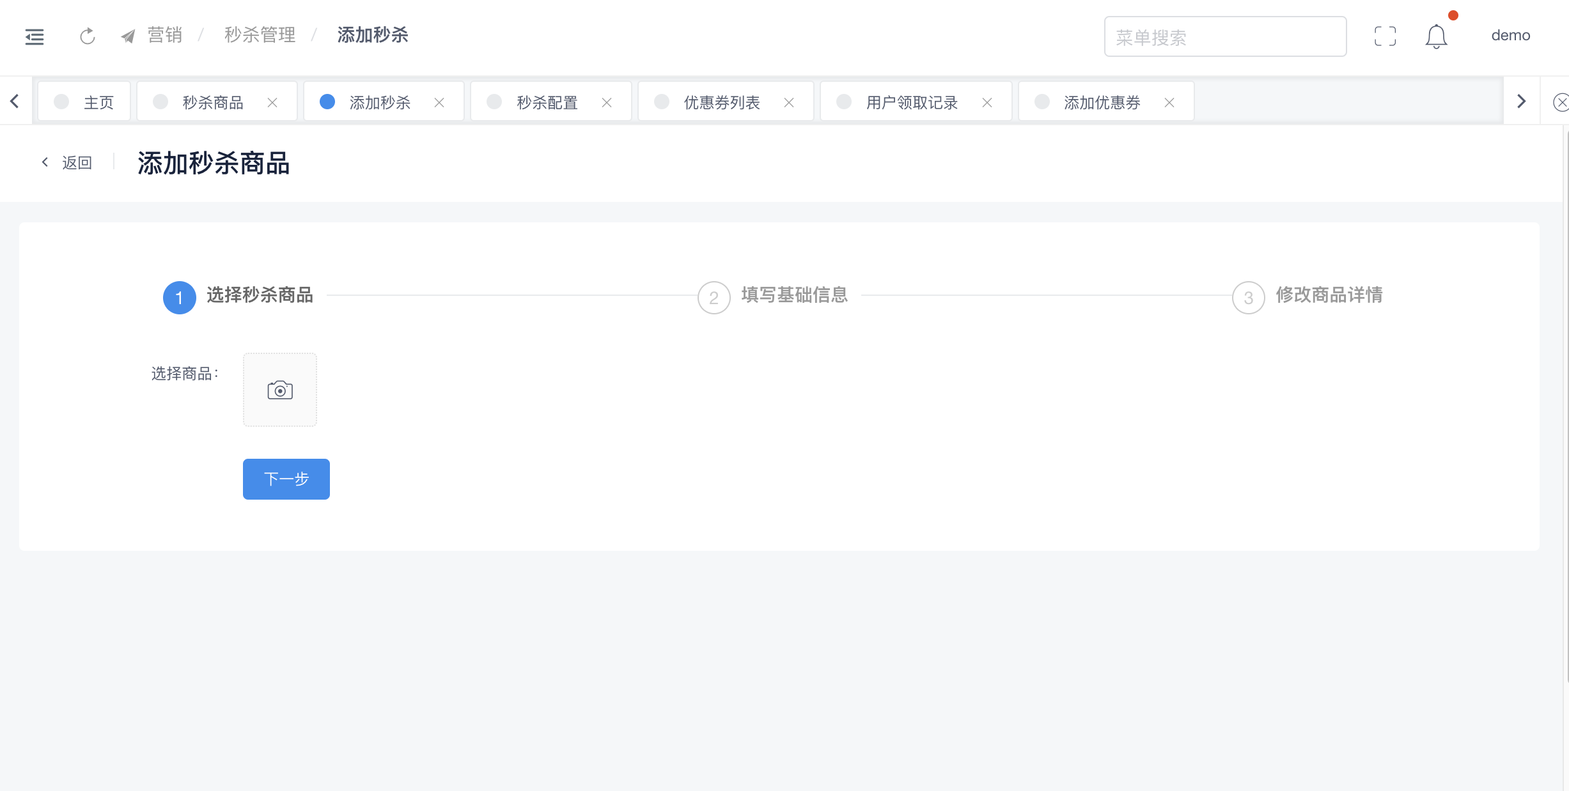Close the 添加优惠券 tab
Image resolution: width=1569 pixels, height=791 pixels.
1169,102
